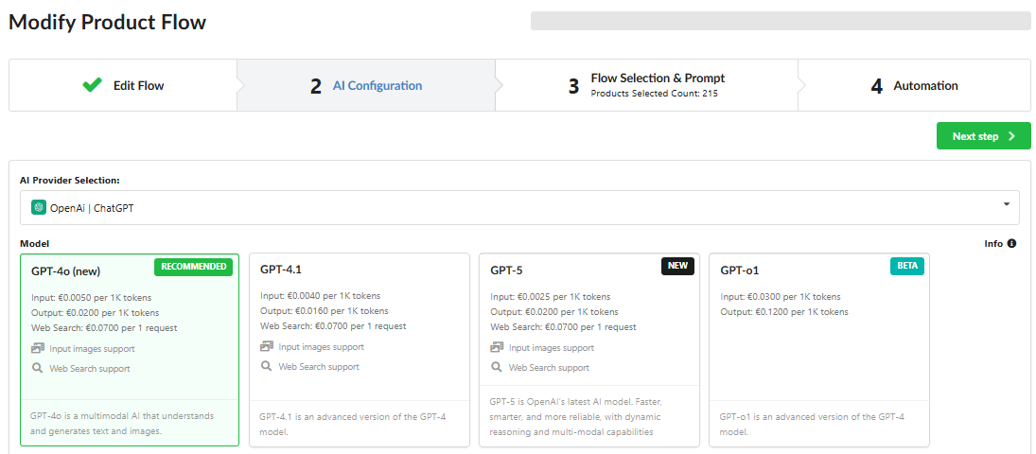Open the AI Provider Selection dropdown

[519, 207]
